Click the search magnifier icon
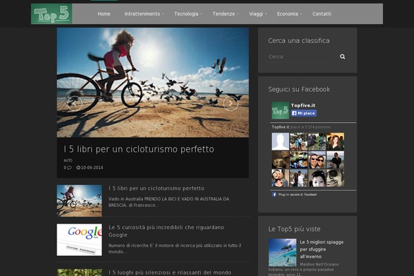 click(342, 57)
